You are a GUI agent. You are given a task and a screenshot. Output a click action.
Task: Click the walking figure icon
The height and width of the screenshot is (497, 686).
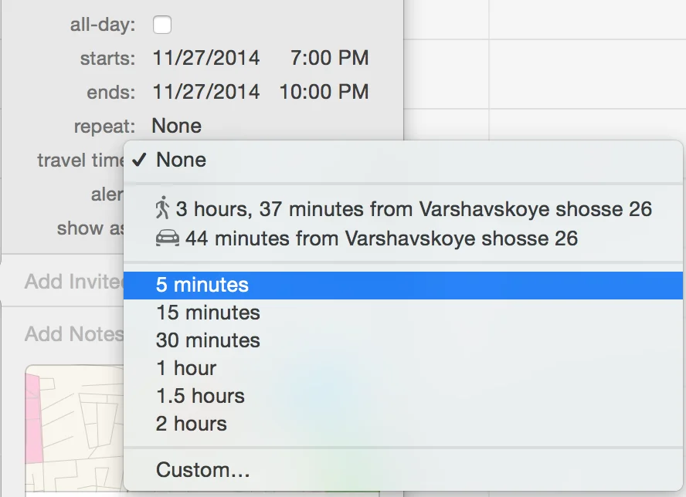coord(162,208)
